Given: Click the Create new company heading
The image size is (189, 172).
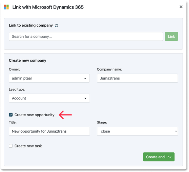Looking at the screenshot, I should (x=28, y=60).
